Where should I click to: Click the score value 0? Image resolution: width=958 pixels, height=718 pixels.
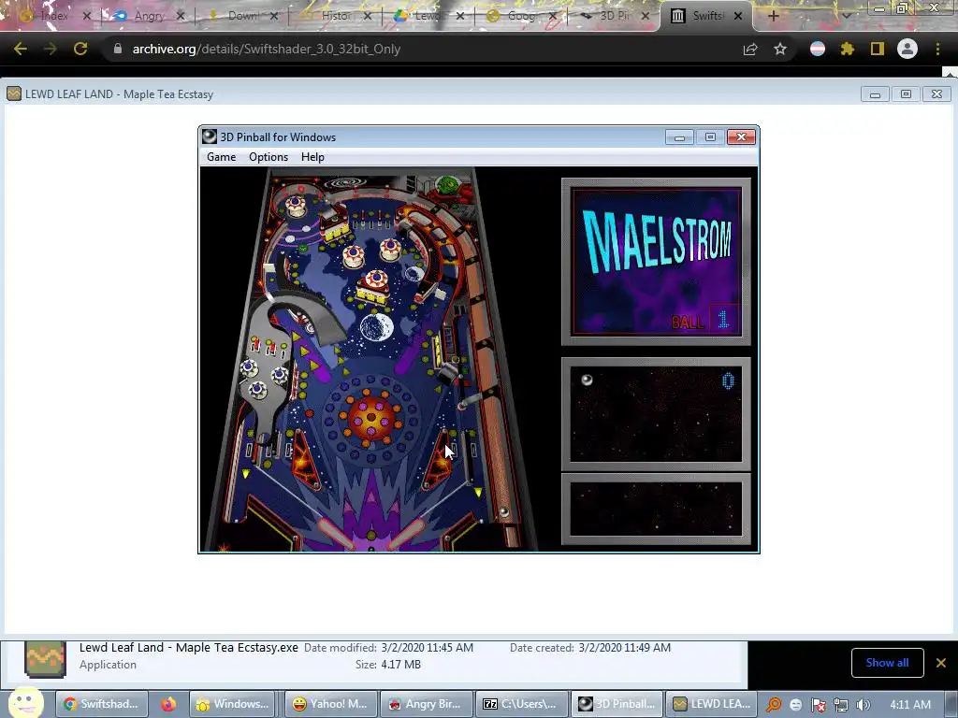[x=728, y=381]
